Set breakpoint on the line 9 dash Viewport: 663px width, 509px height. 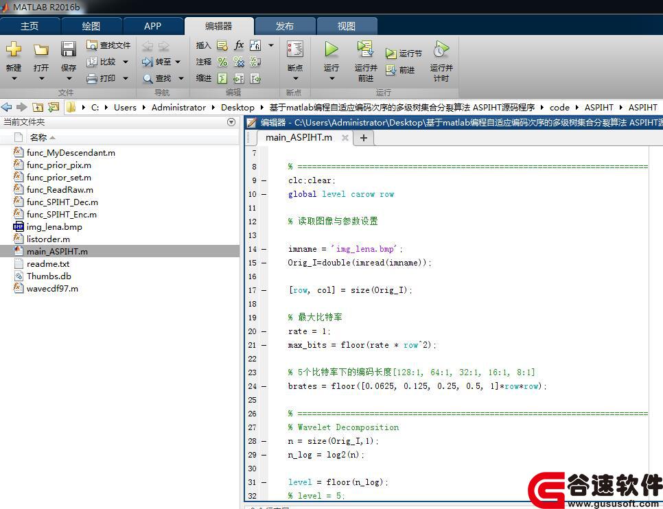point(264,180)
